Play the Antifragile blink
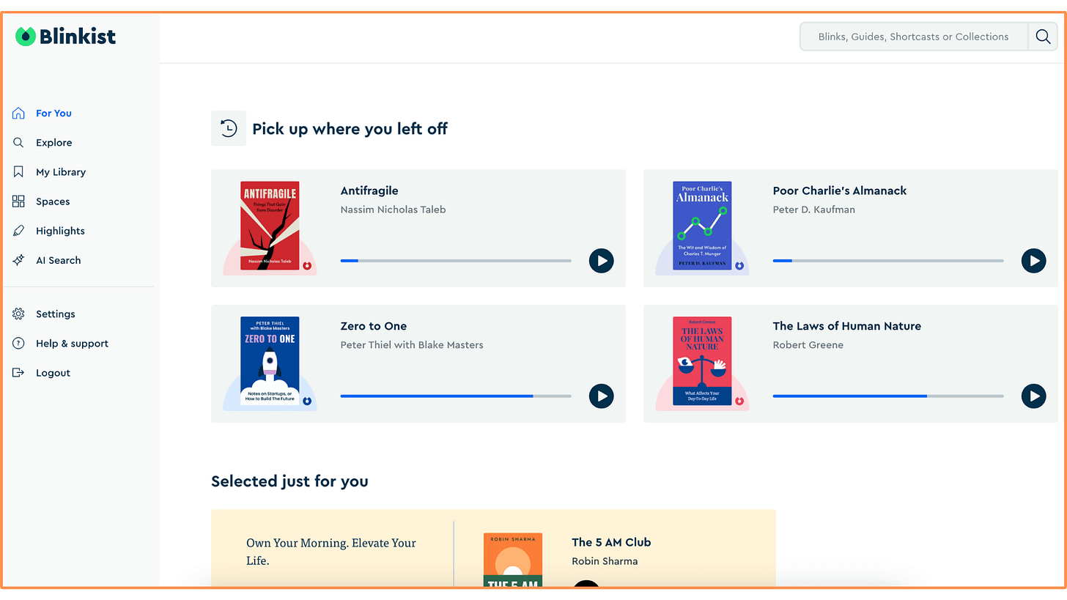Image resolution: width=1067 pixels, height=600 pixels. (x=602, y=260)
